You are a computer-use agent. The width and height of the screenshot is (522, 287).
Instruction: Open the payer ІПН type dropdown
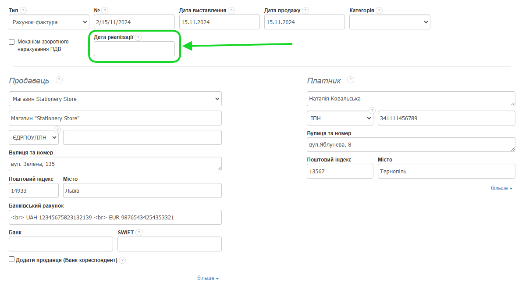click(340, 118)
